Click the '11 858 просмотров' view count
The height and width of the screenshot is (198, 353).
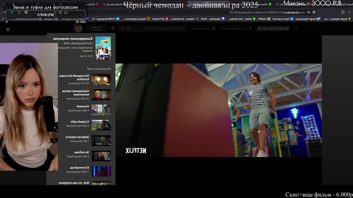(x=77, y=172)
